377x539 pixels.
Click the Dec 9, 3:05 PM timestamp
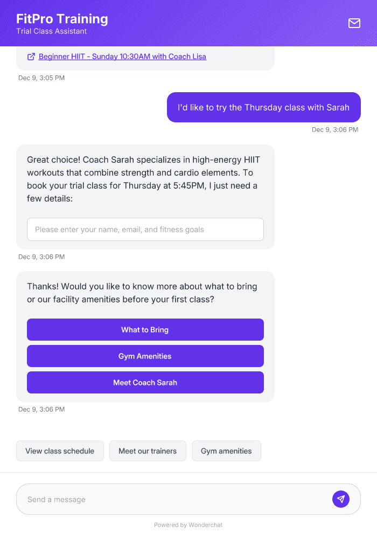41,78
